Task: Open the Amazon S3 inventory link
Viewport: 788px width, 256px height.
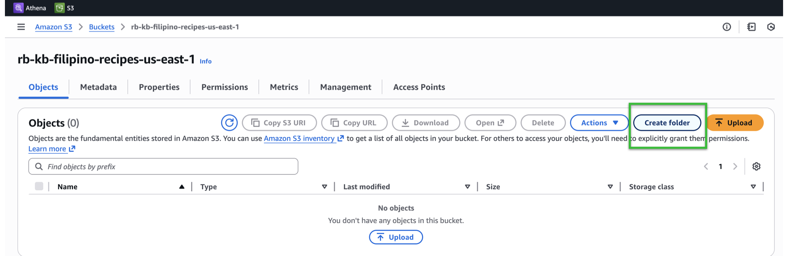Action: coord(299,139)
